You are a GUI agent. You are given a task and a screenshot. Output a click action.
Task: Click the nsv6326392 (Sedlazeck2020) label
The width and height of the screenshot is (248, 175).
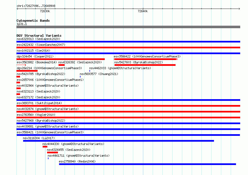(80, 62)
